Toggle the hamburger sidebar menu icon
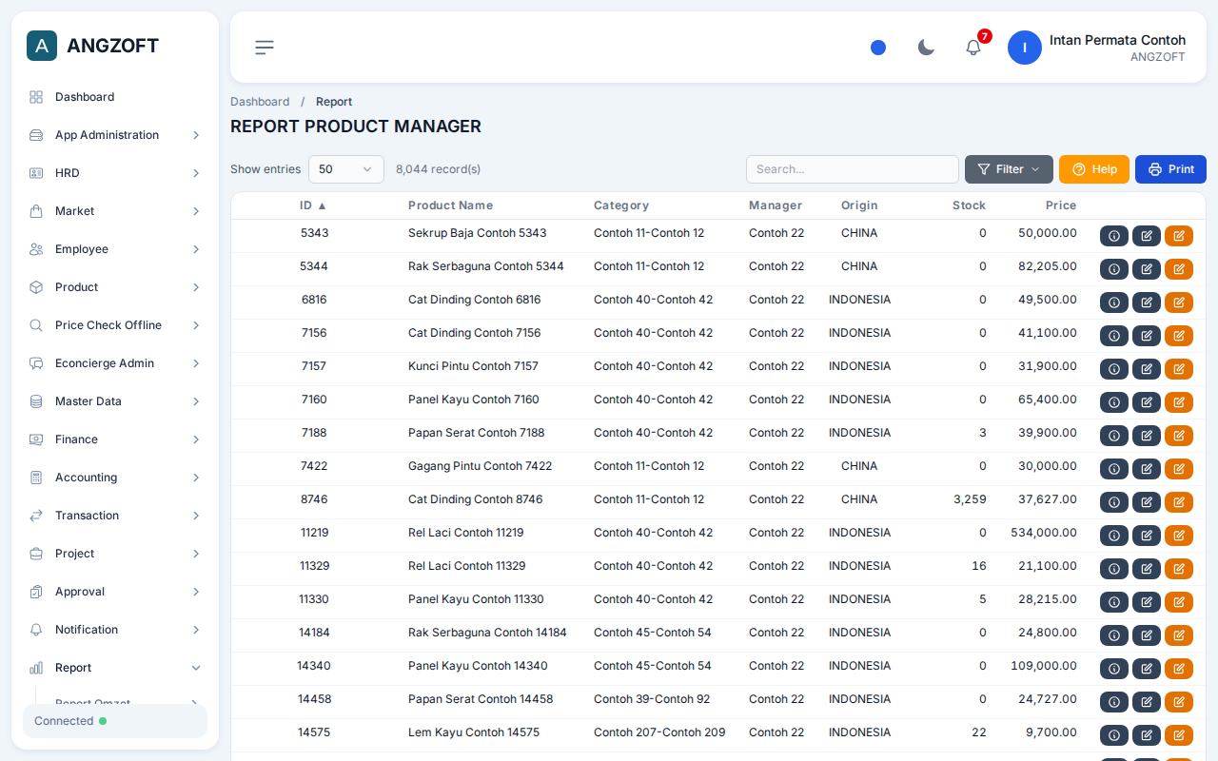 [x=265, y=48]
